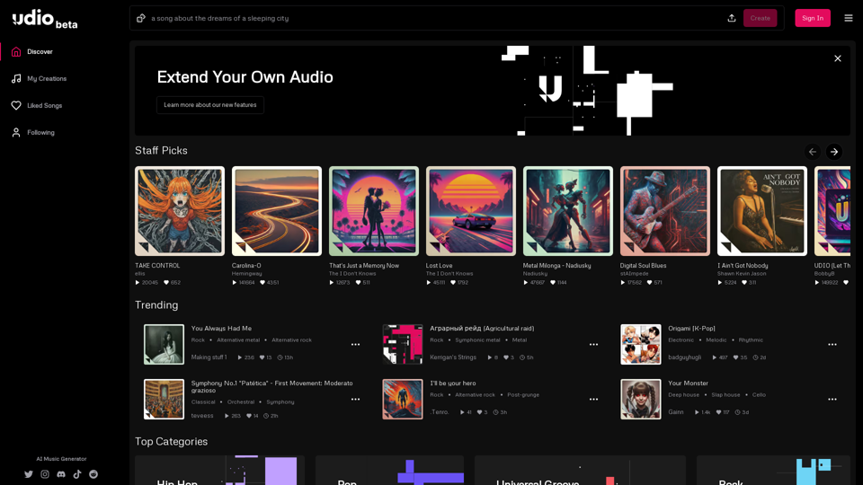Open the Reddit social link
Image resolution: width=863 pixels, height=485 pixels.
pyautogui.click(x=93, y=474)
